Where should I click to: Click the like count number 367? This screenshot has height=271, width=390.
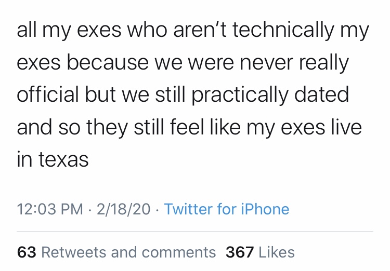240,252
